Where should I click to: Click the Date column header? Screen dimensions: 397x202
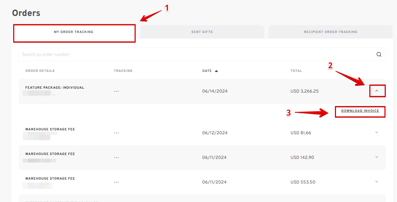coord(207,71)
